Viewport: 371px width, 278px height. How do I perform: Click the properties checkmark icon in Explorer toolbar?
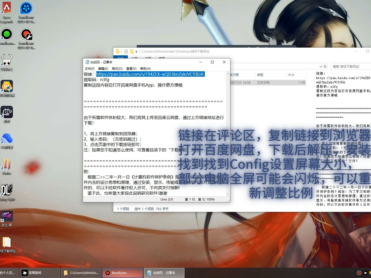click(126, 51)
